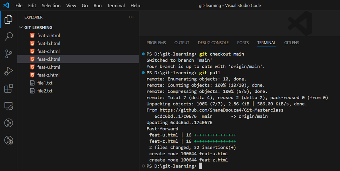The height and width of the screenshot is (171, 340).
Task: Click HTML icon next to feat-b.html
Action: [32, 43]
